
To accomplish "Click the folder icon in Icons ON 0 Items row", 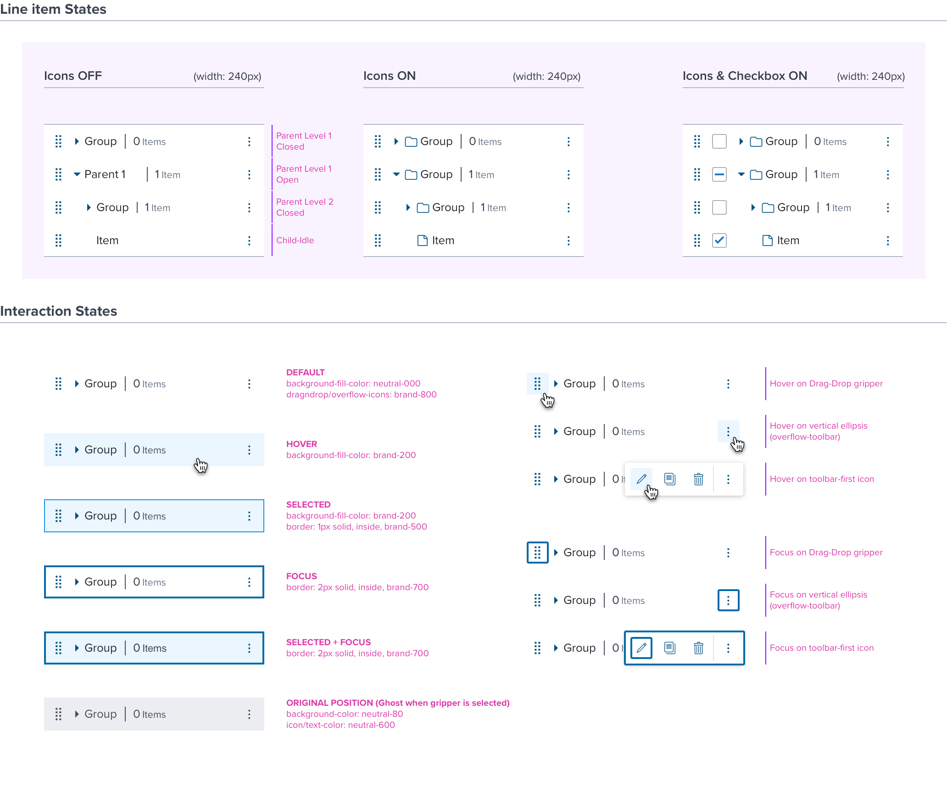I will pos(411,142).
